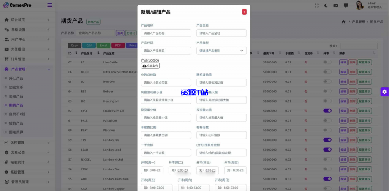The height and width of the screenshot is (191, 389).
Task: Open 外汇产品 in the sidebar
Action: 16,78
